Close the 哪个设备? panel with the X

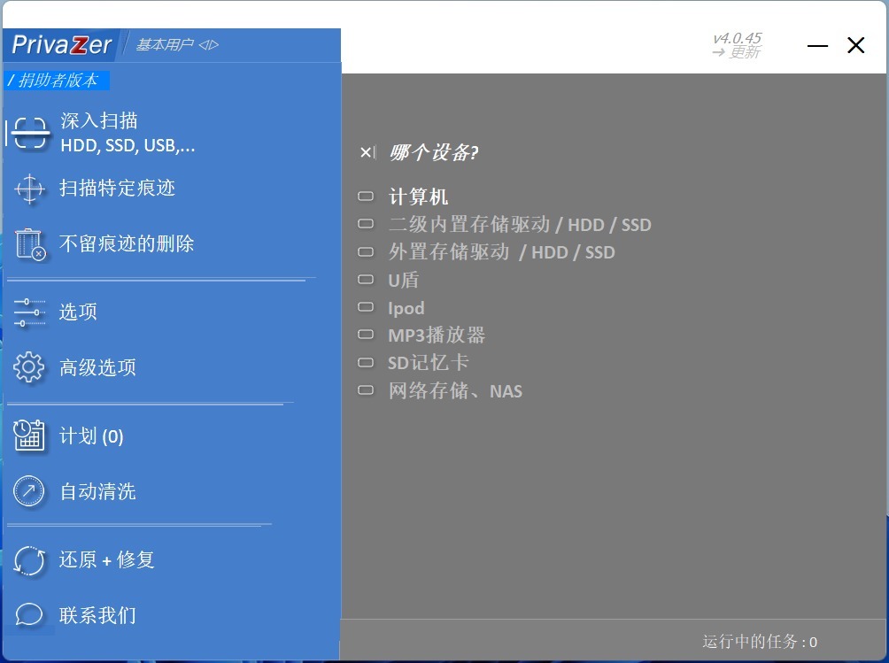click(367, 152)
